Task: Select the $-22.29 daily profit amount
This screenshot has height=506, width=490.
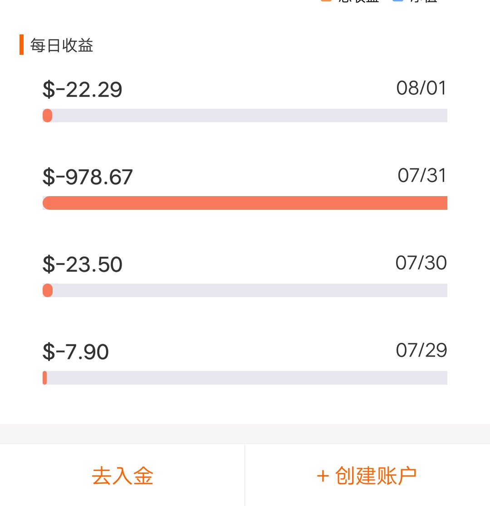Action: [x=83, y=89]
